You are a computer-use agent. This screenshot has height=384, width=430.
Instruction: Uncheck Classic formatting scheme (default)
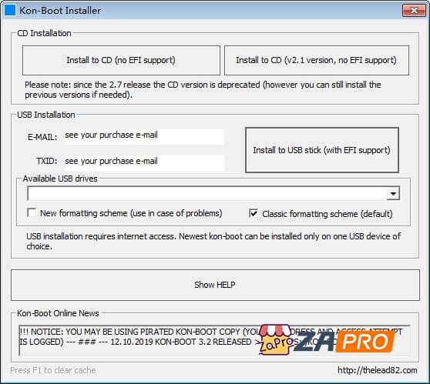253,213
